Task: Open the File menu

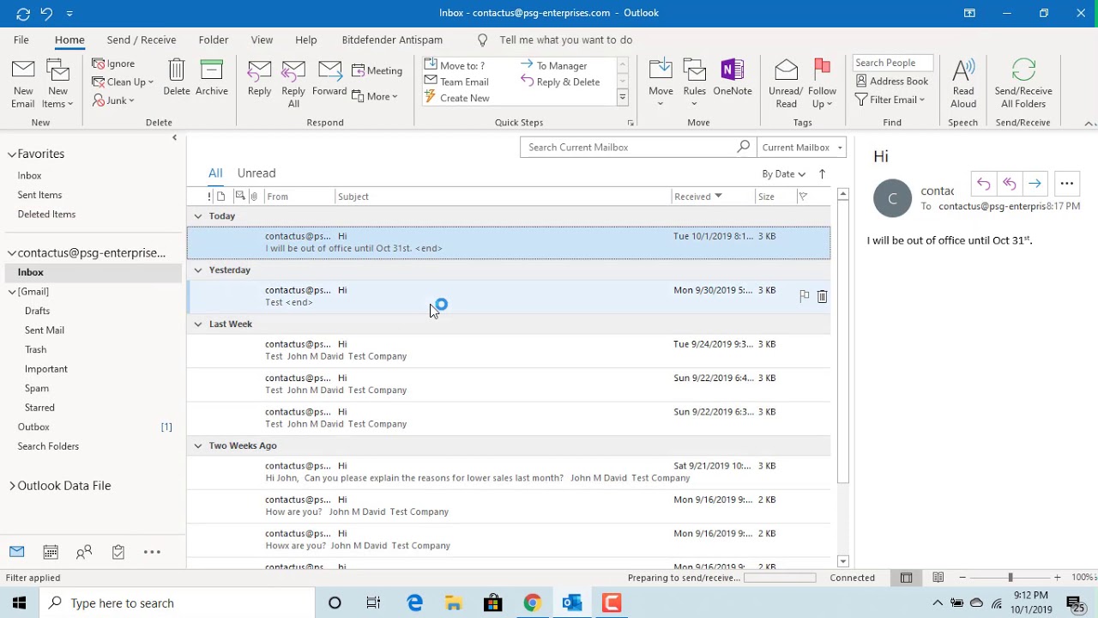Action: (x=21, y=39)
